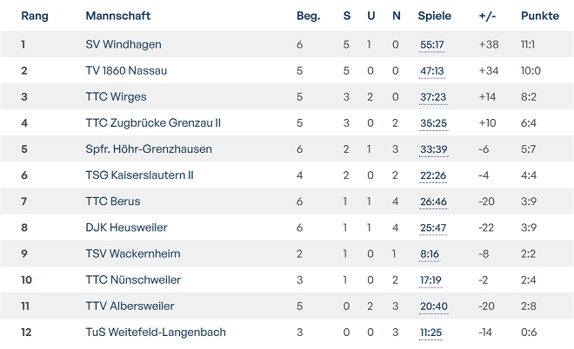Open TTV Albersweiler team page
Viewport: 574px width, 349px height.
(130, 306)
